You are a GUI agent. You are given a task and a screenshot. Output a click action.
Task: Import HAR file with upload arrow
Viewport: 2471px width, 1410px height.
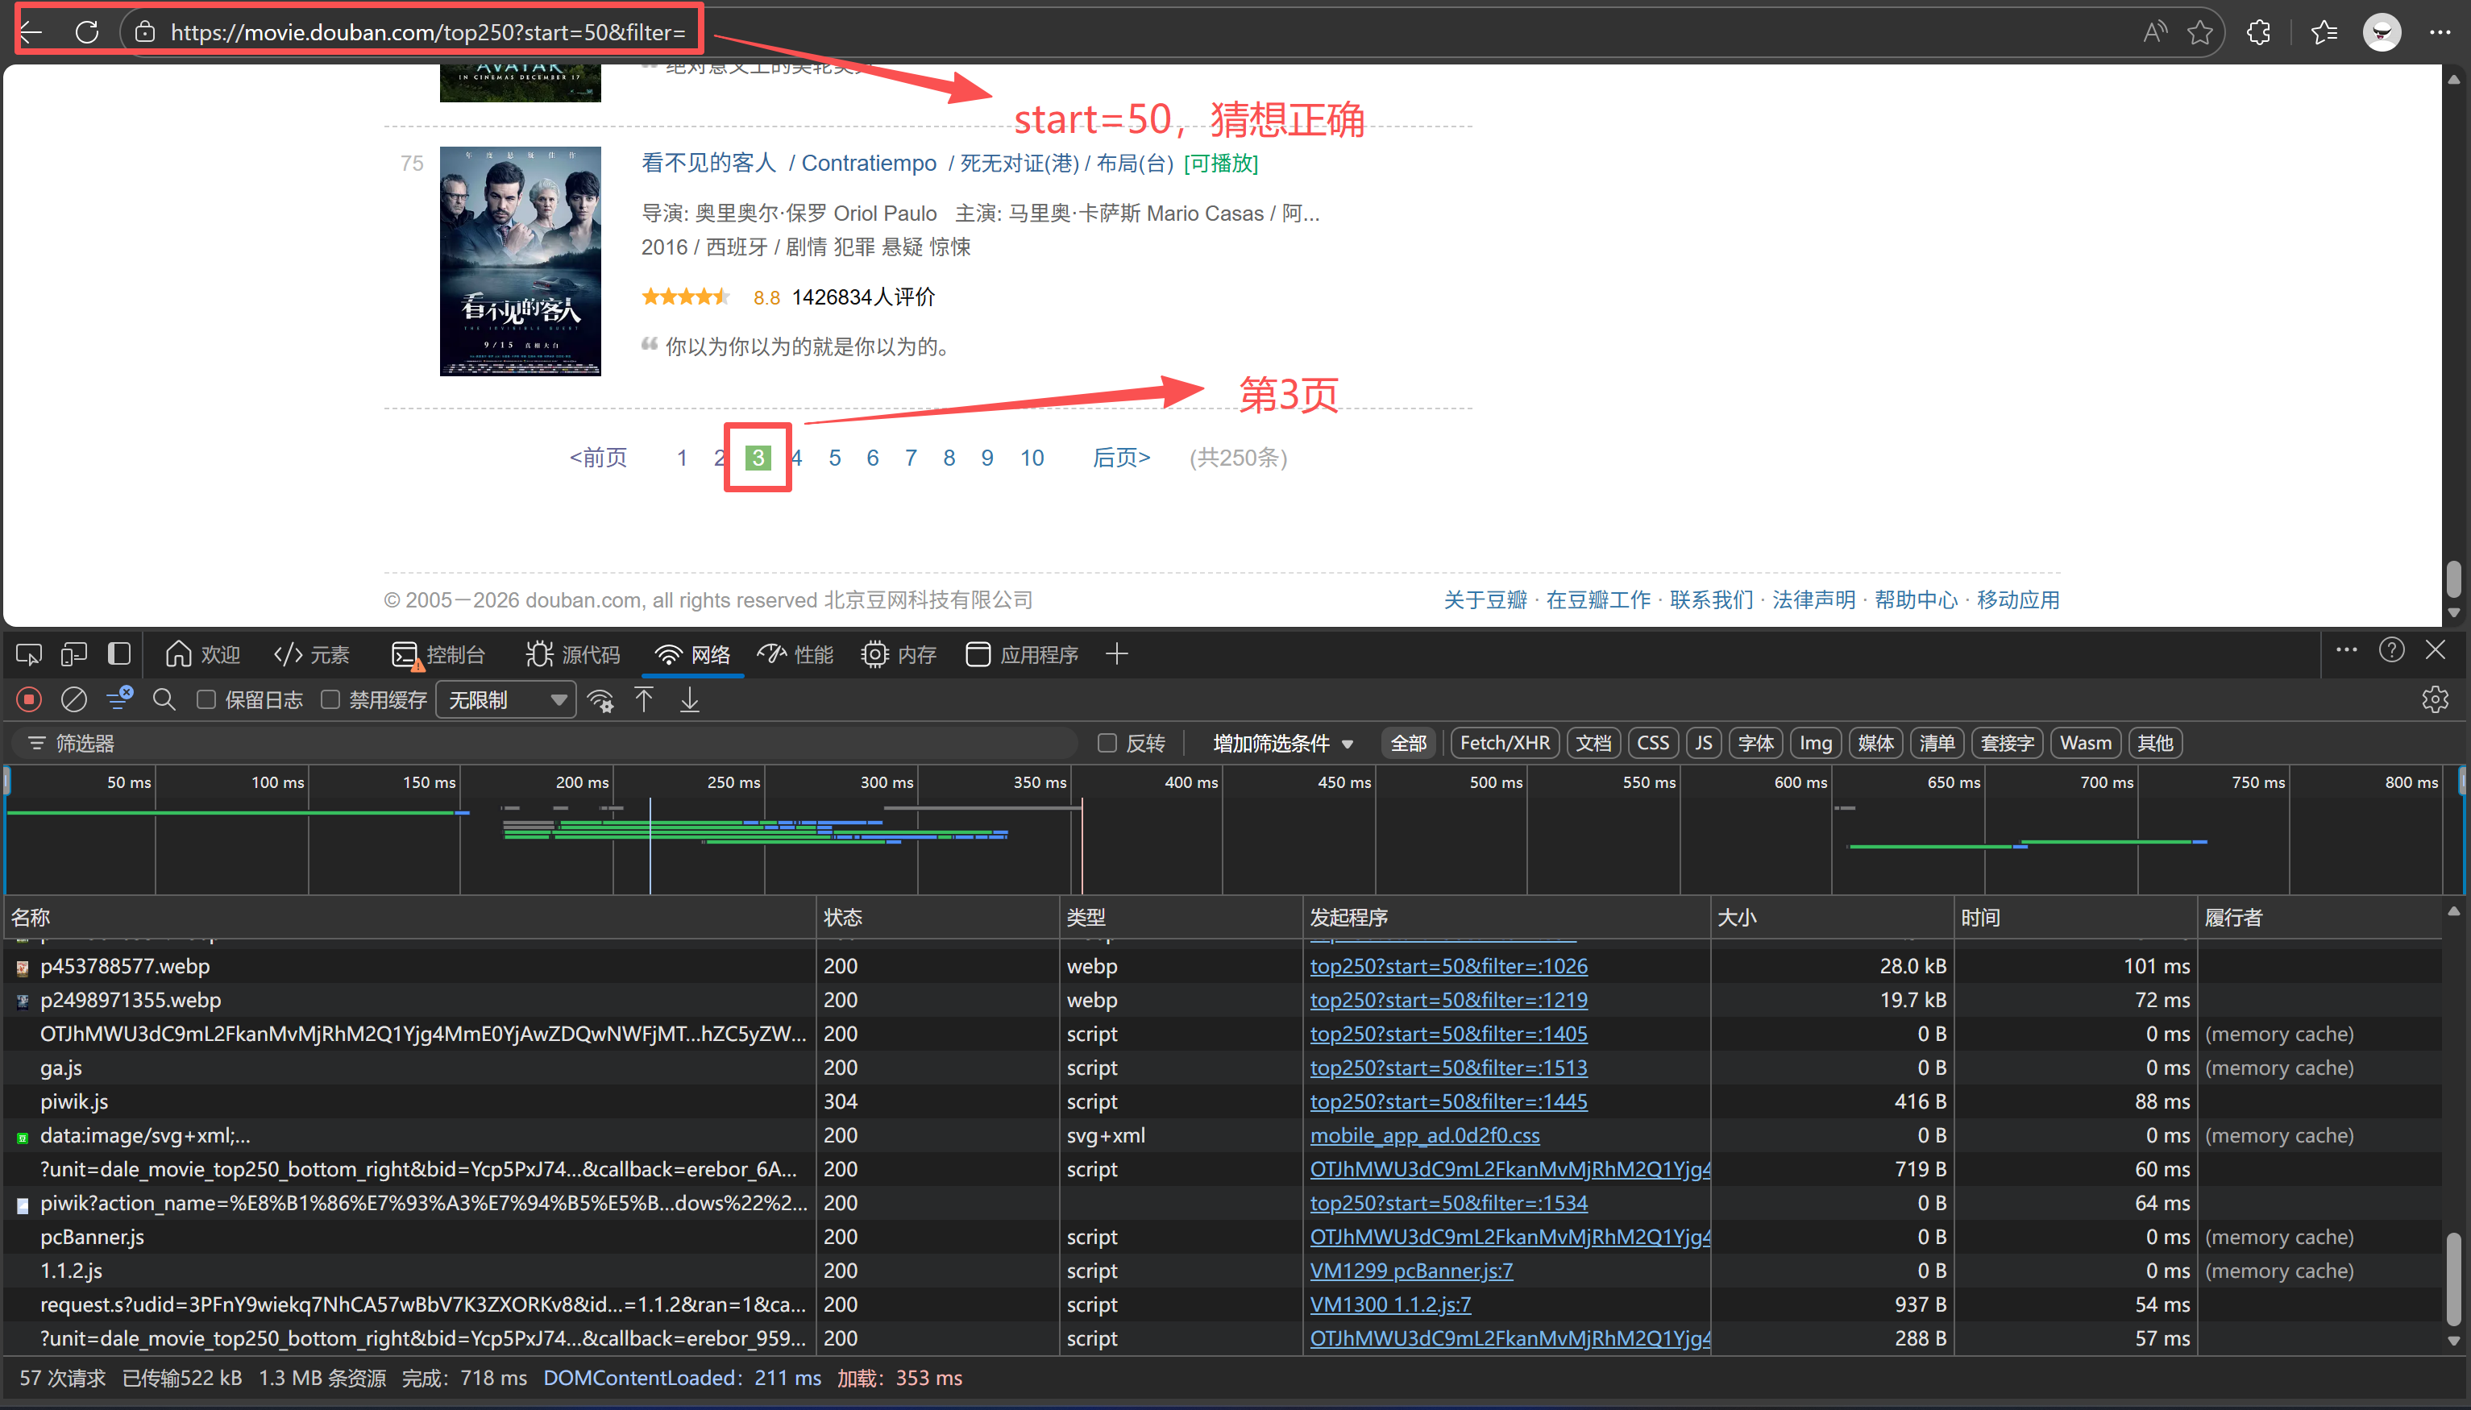644,699
